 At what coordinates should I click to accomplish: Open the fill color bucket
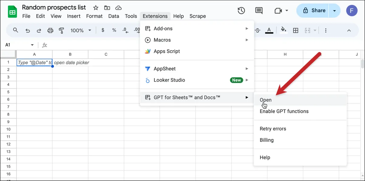click(284, 30)
